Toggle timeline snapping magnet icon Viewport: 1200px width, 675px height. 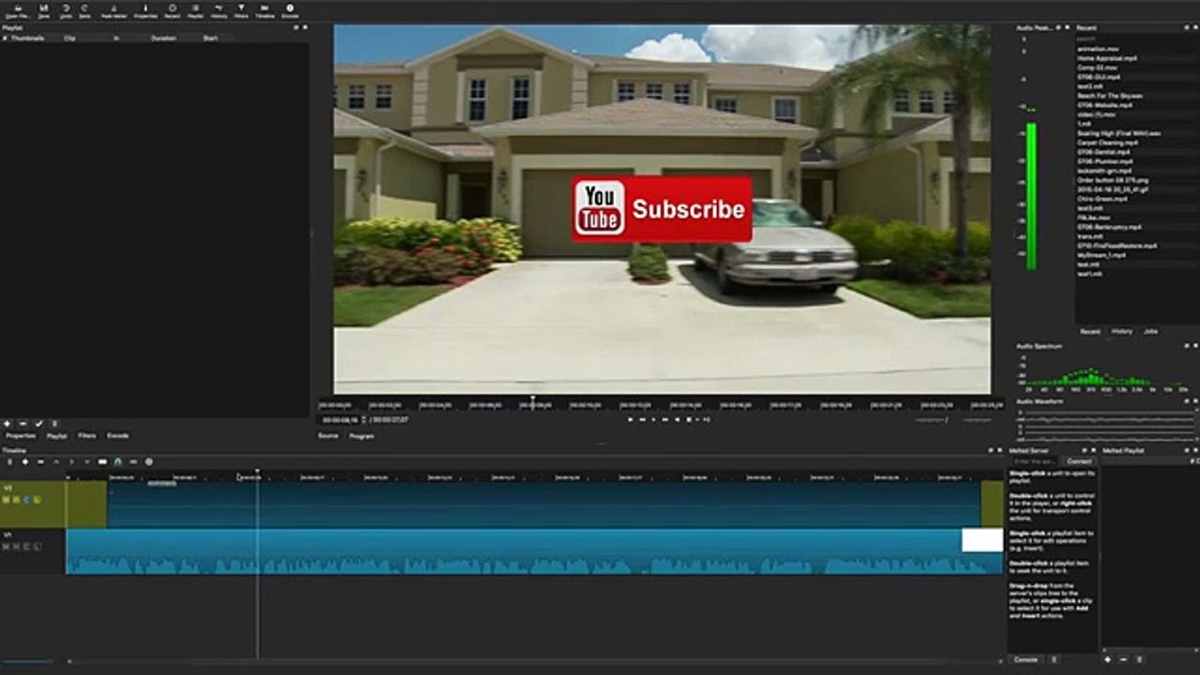pos(118,461)
